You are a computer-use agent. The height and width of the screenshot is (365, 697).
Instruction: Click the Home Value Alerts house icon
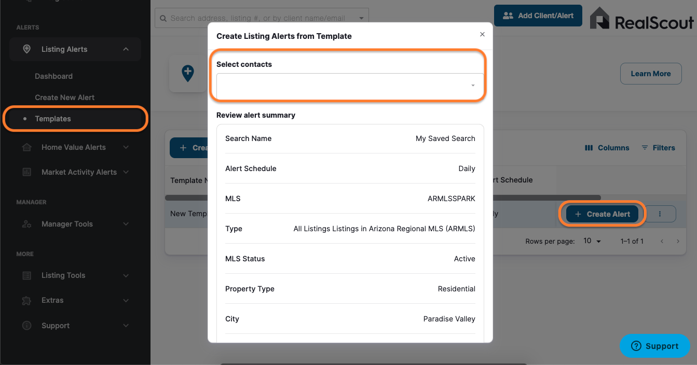coord(27,147)
